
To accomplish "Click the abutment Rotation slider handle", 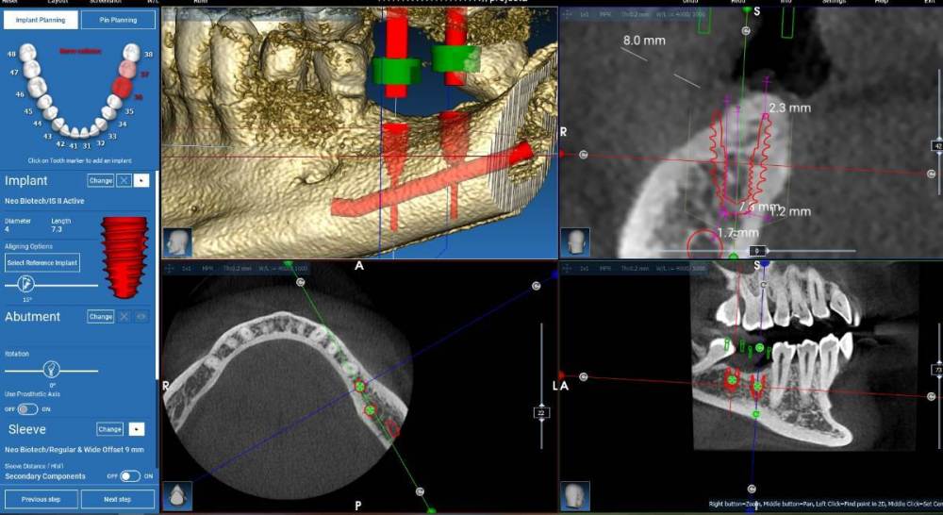I will click(x=52, y=370).
